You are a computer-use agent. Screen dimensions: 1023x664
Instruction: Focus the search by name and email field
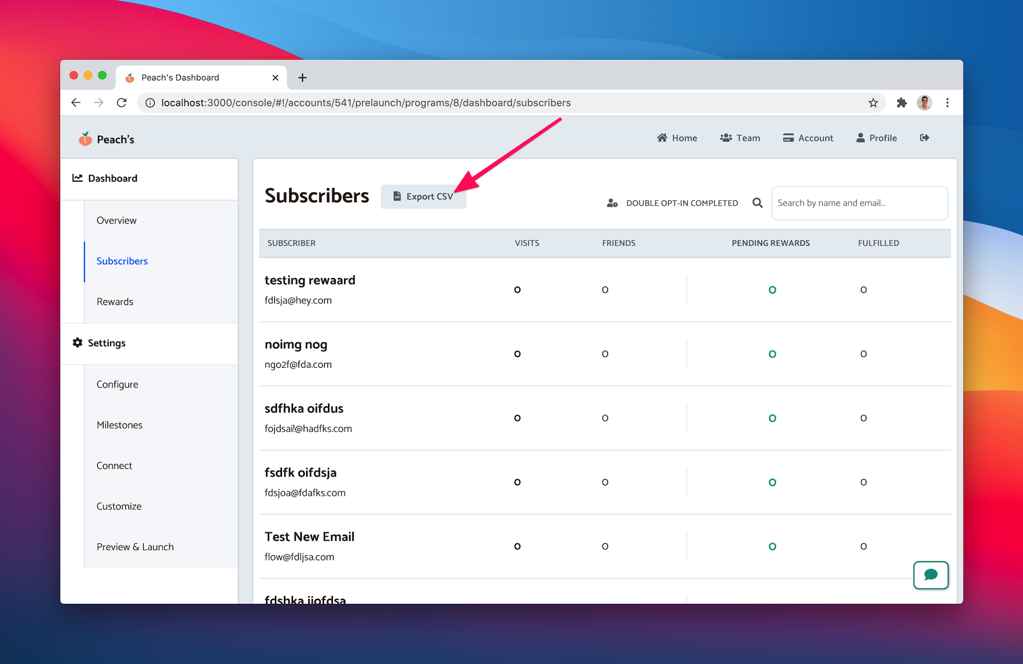[859, 203]
